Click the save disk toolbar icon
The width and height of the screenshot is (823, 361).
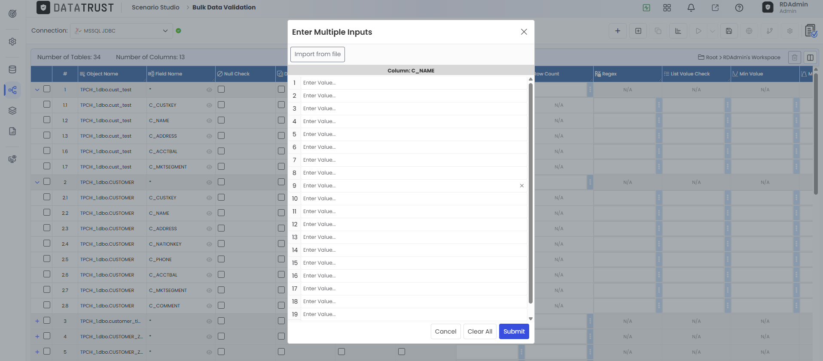(x=729, y=31)
